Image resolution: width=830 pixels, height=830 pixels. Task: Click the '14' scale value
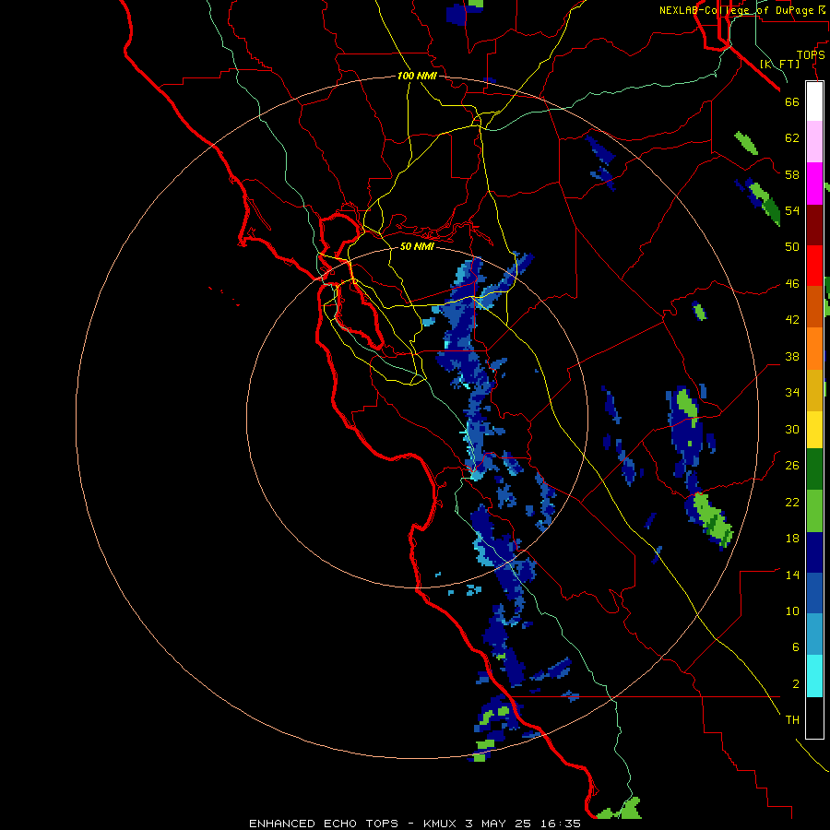[792, 575]
